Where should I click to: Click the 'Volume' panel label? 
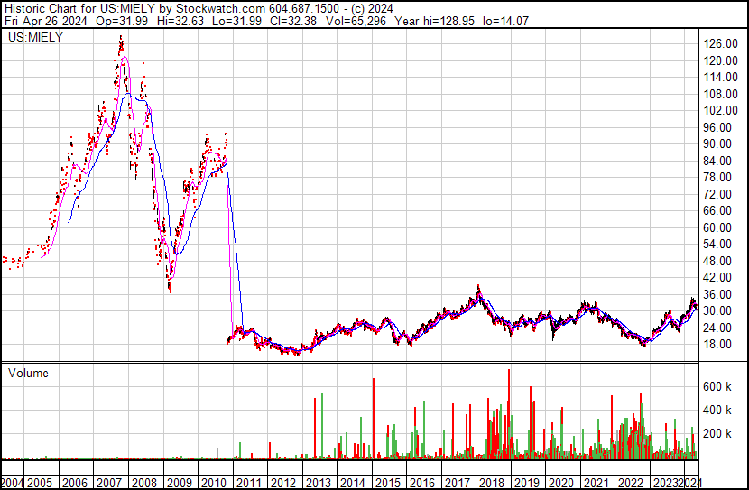pos(28,373)
